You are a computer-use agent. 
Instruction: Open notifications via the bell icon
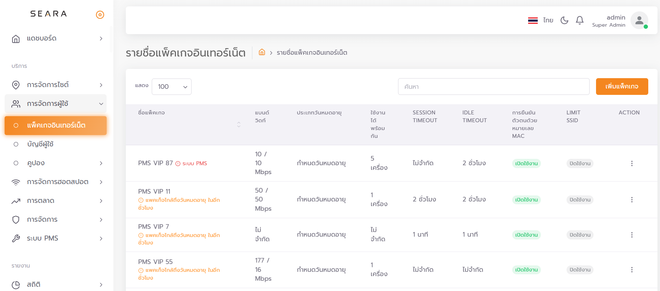click(579, 20)
